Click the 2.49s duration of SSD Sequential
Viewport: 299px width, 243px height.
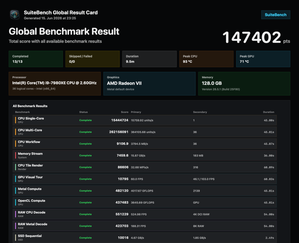(270, 238)
